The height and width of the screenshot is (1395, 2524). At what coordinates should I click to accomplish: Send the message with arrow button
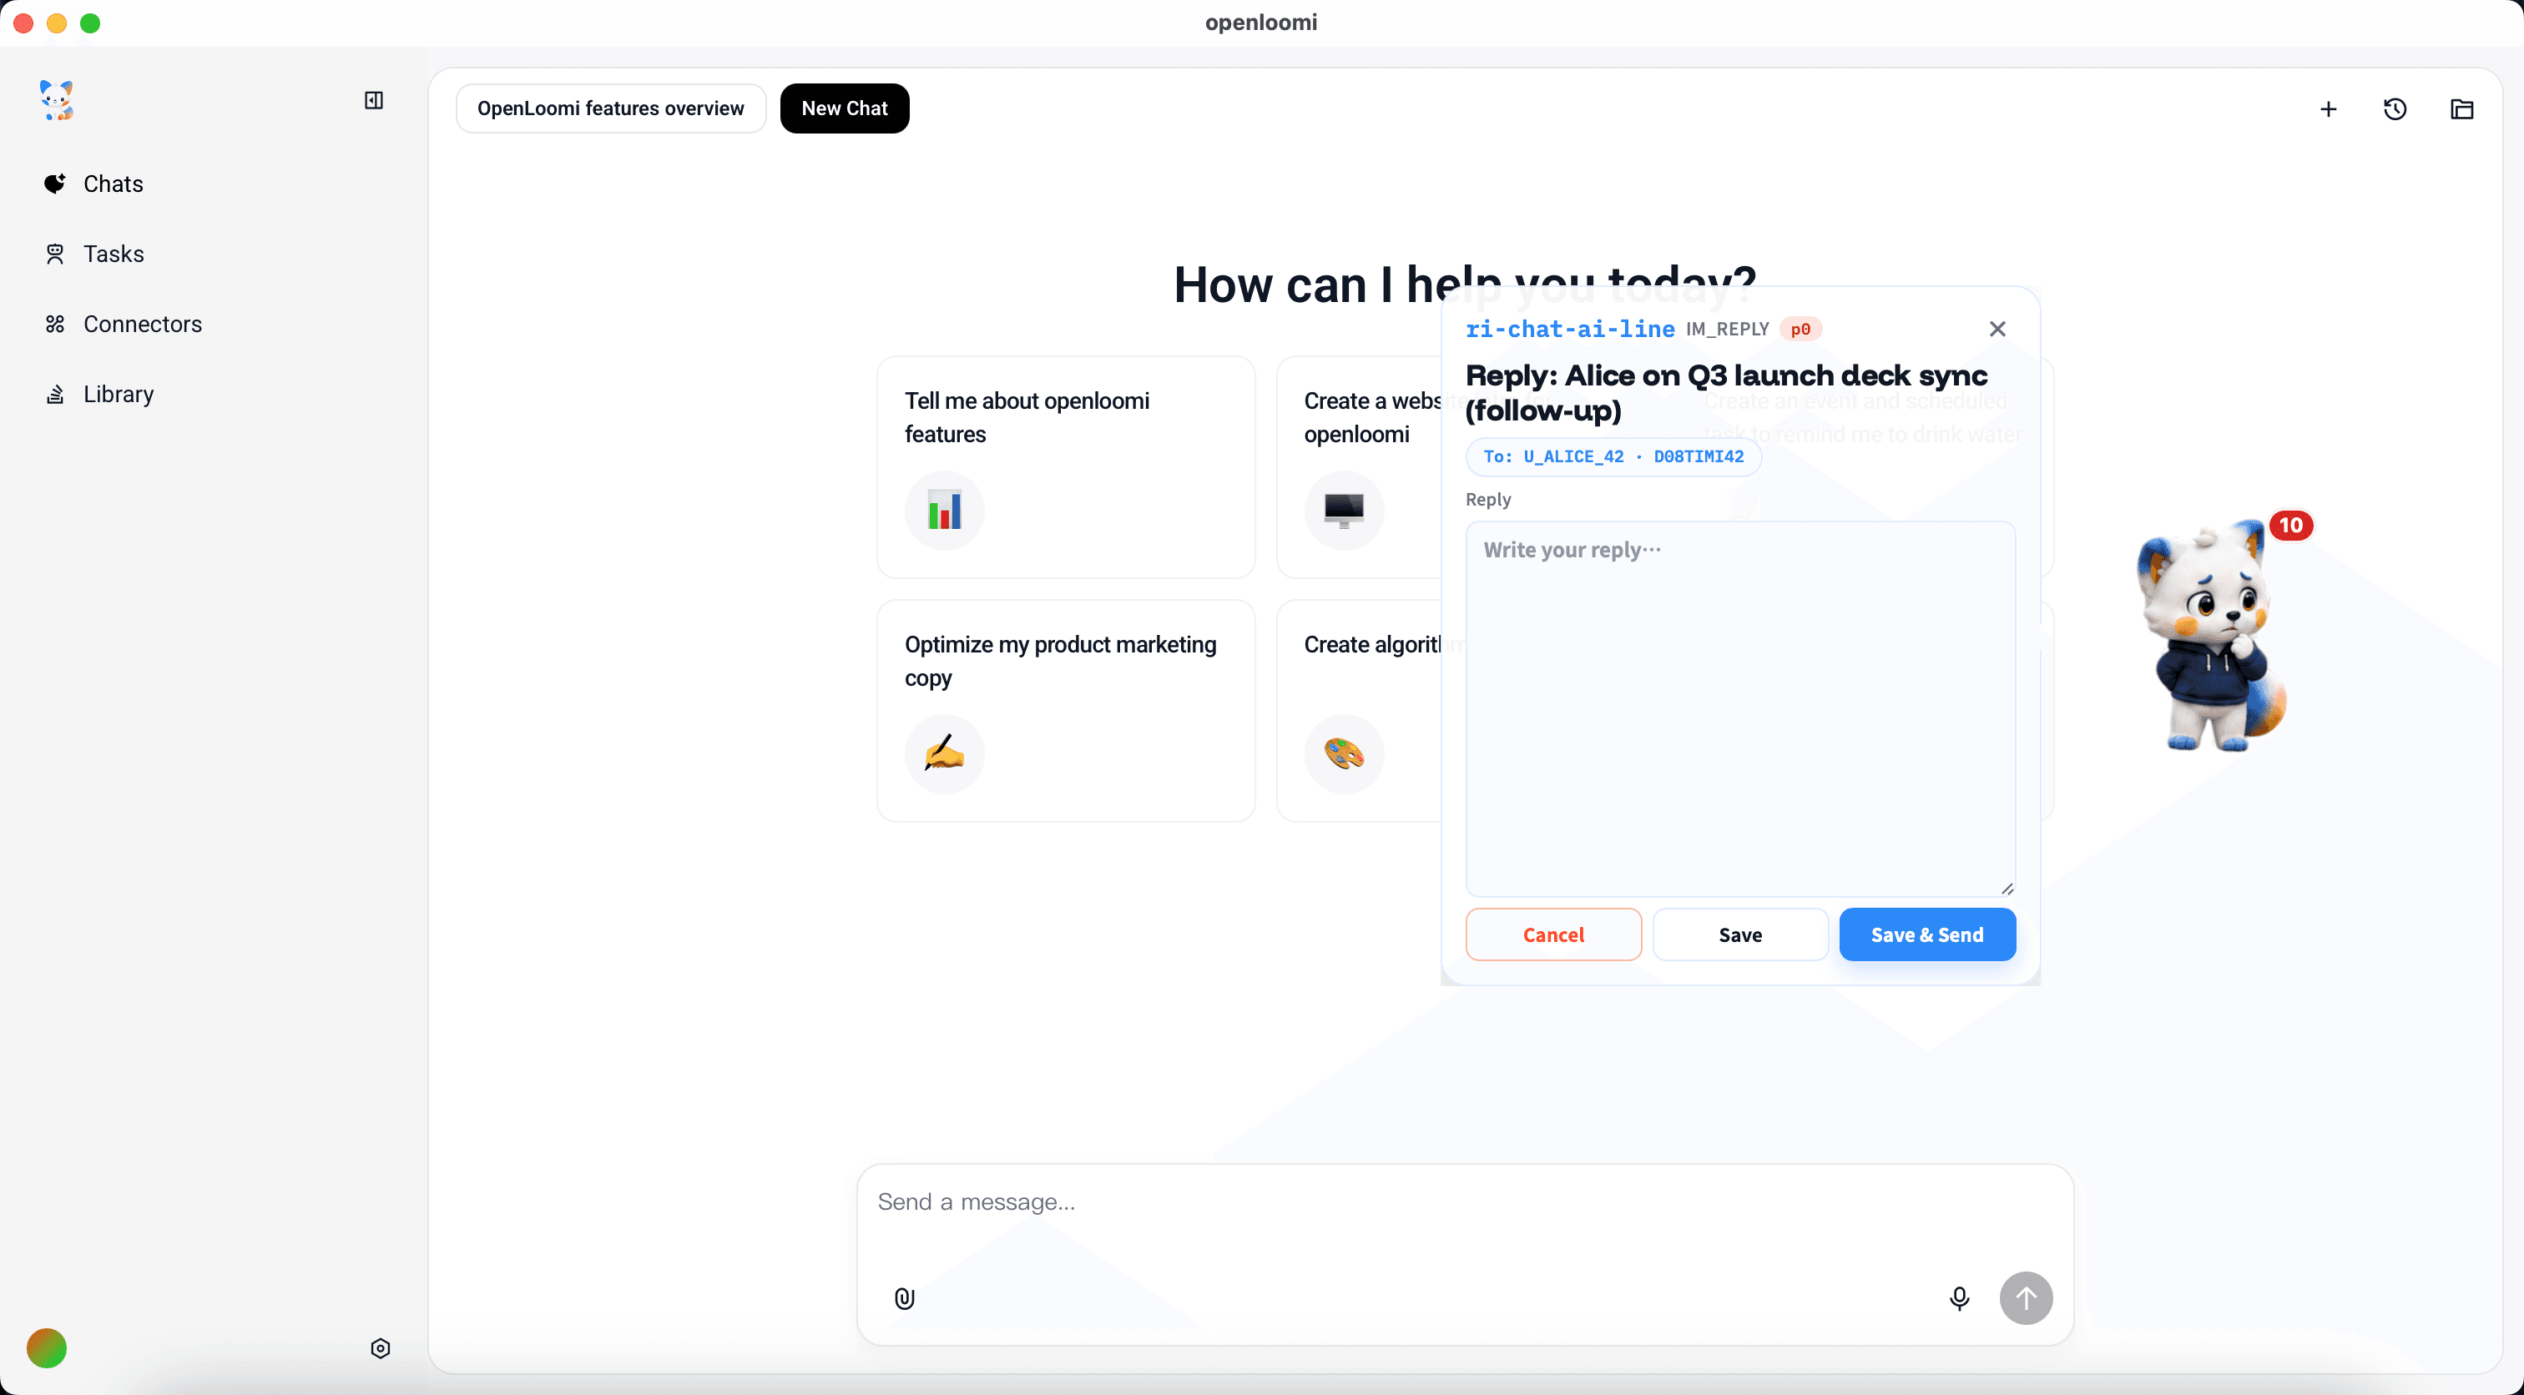[x=2025, y=1299]
